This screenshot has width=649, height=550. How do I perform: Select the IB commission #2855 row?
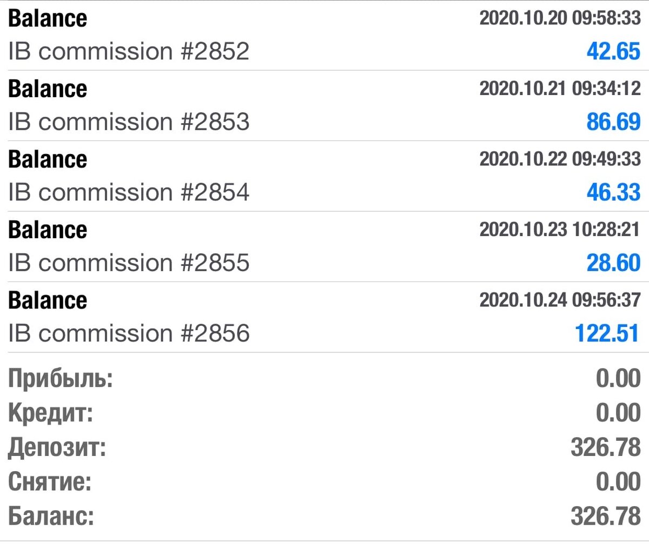pyautogui.click(x=129, y=263)
